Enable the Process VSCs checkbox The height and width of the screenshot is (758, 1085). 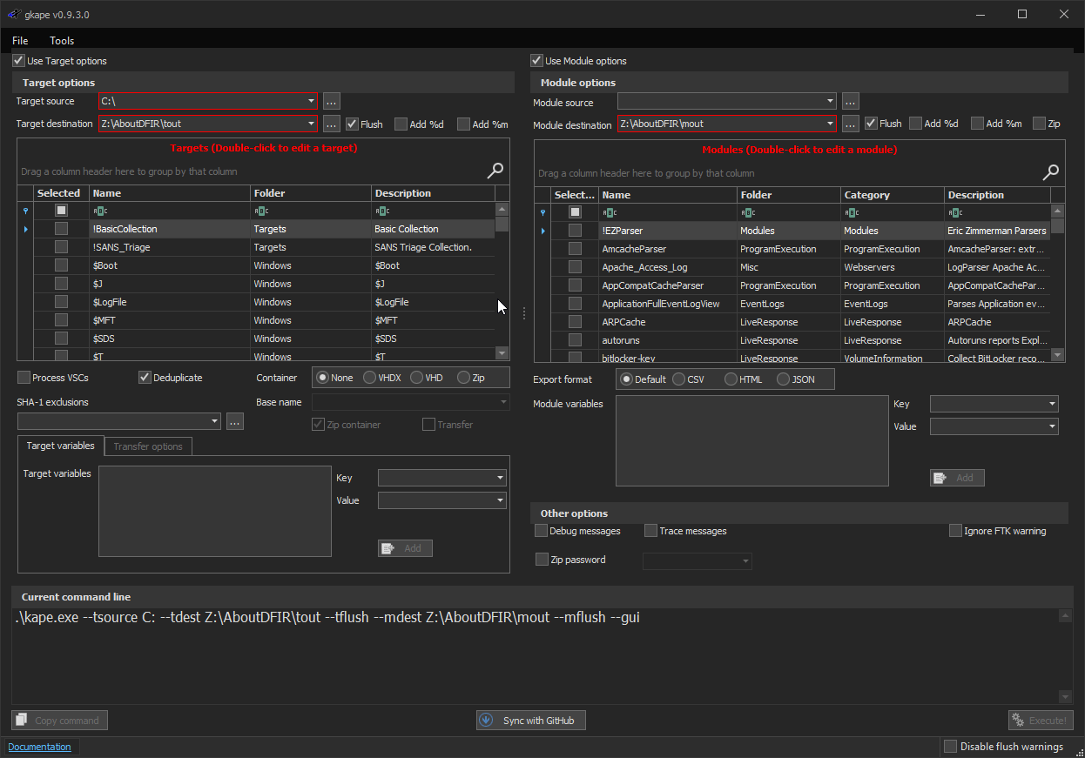pyautogui.click(x=24, y=378)
